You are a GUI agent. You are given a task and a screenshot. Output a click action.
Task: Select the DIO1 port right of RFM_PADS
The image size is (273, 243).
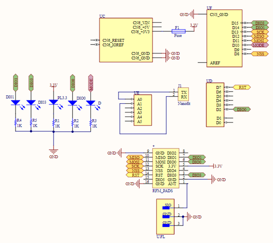coord(197,158)
